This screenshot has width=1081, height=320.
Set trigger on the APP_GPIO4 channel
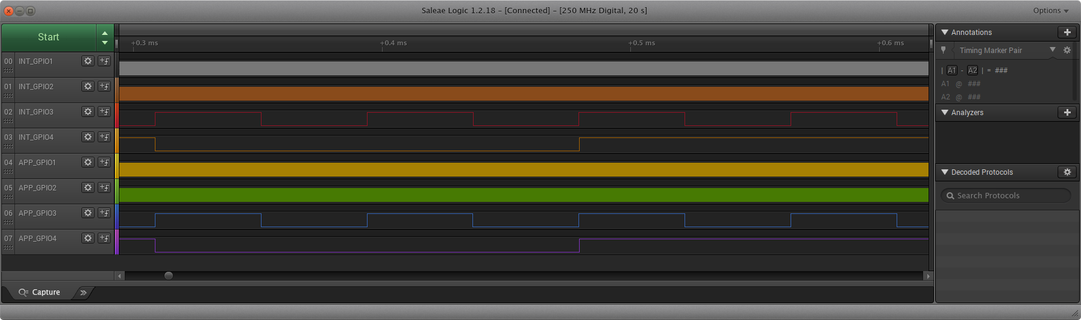tap(104, 238)
